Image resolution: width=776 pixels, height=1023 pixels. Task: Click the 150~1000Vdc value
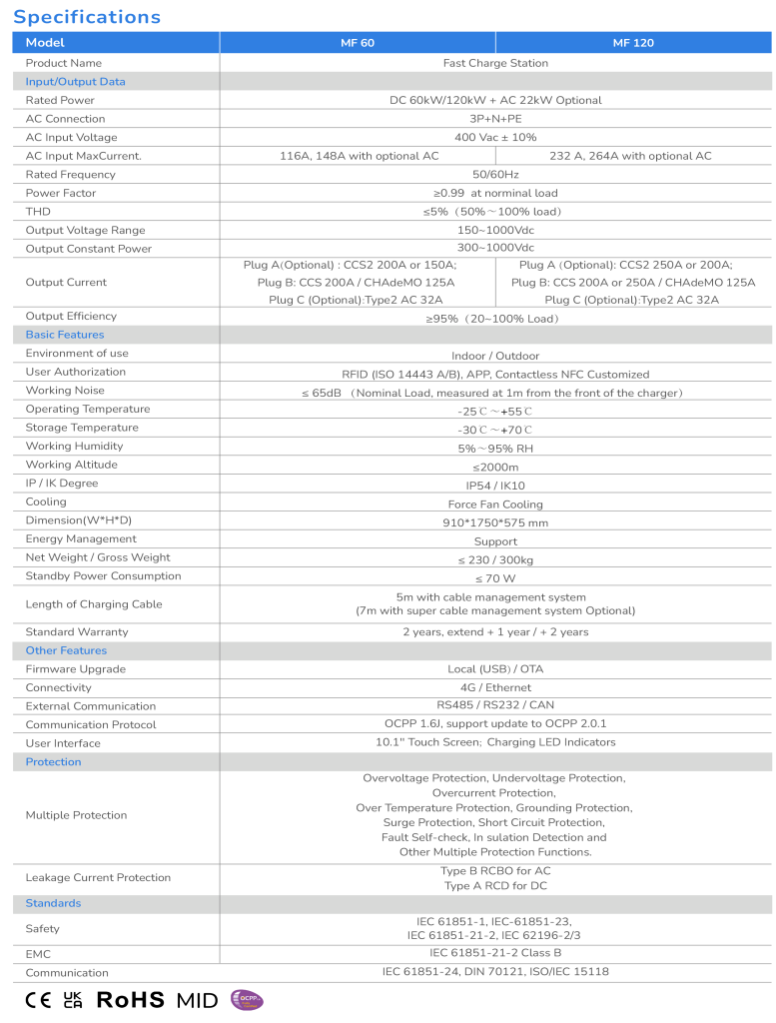click(x=495, y=231)
